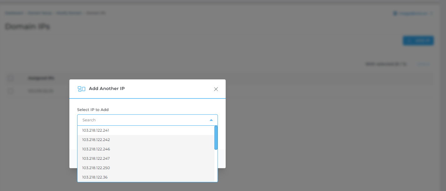
Task: Click the action link beside With selected
Action: [423, 64]
